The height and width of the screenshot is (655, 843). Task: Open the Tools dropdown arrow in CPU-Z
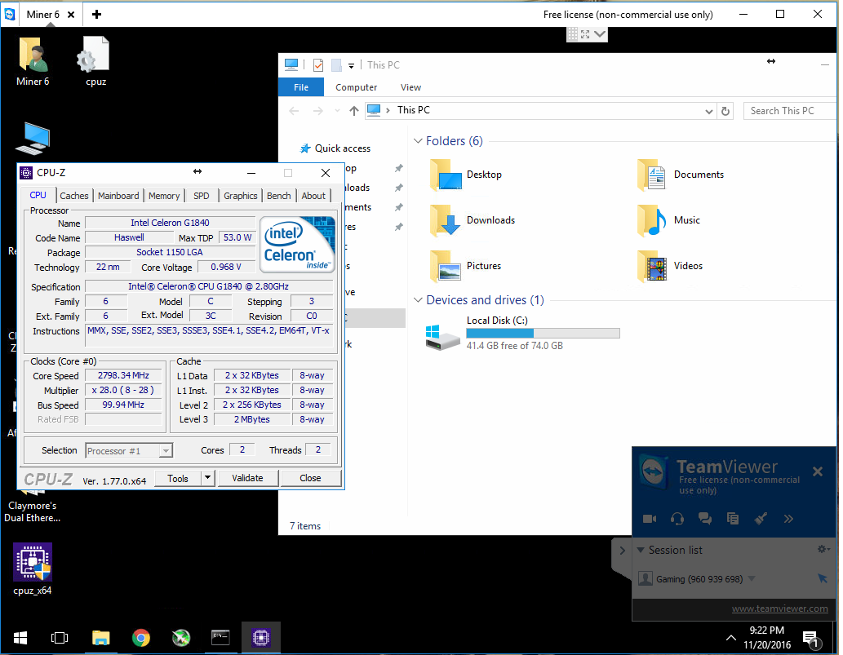pyautogui.click(x=207, y=477)
